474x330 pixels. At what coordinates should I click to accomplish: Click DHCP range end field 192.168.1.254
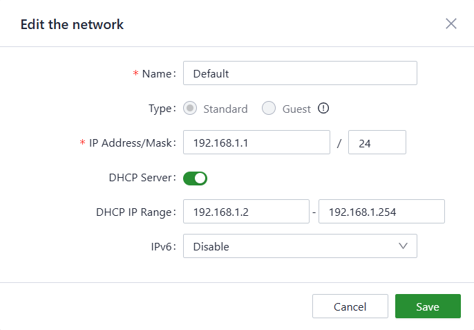click(381, 212)
